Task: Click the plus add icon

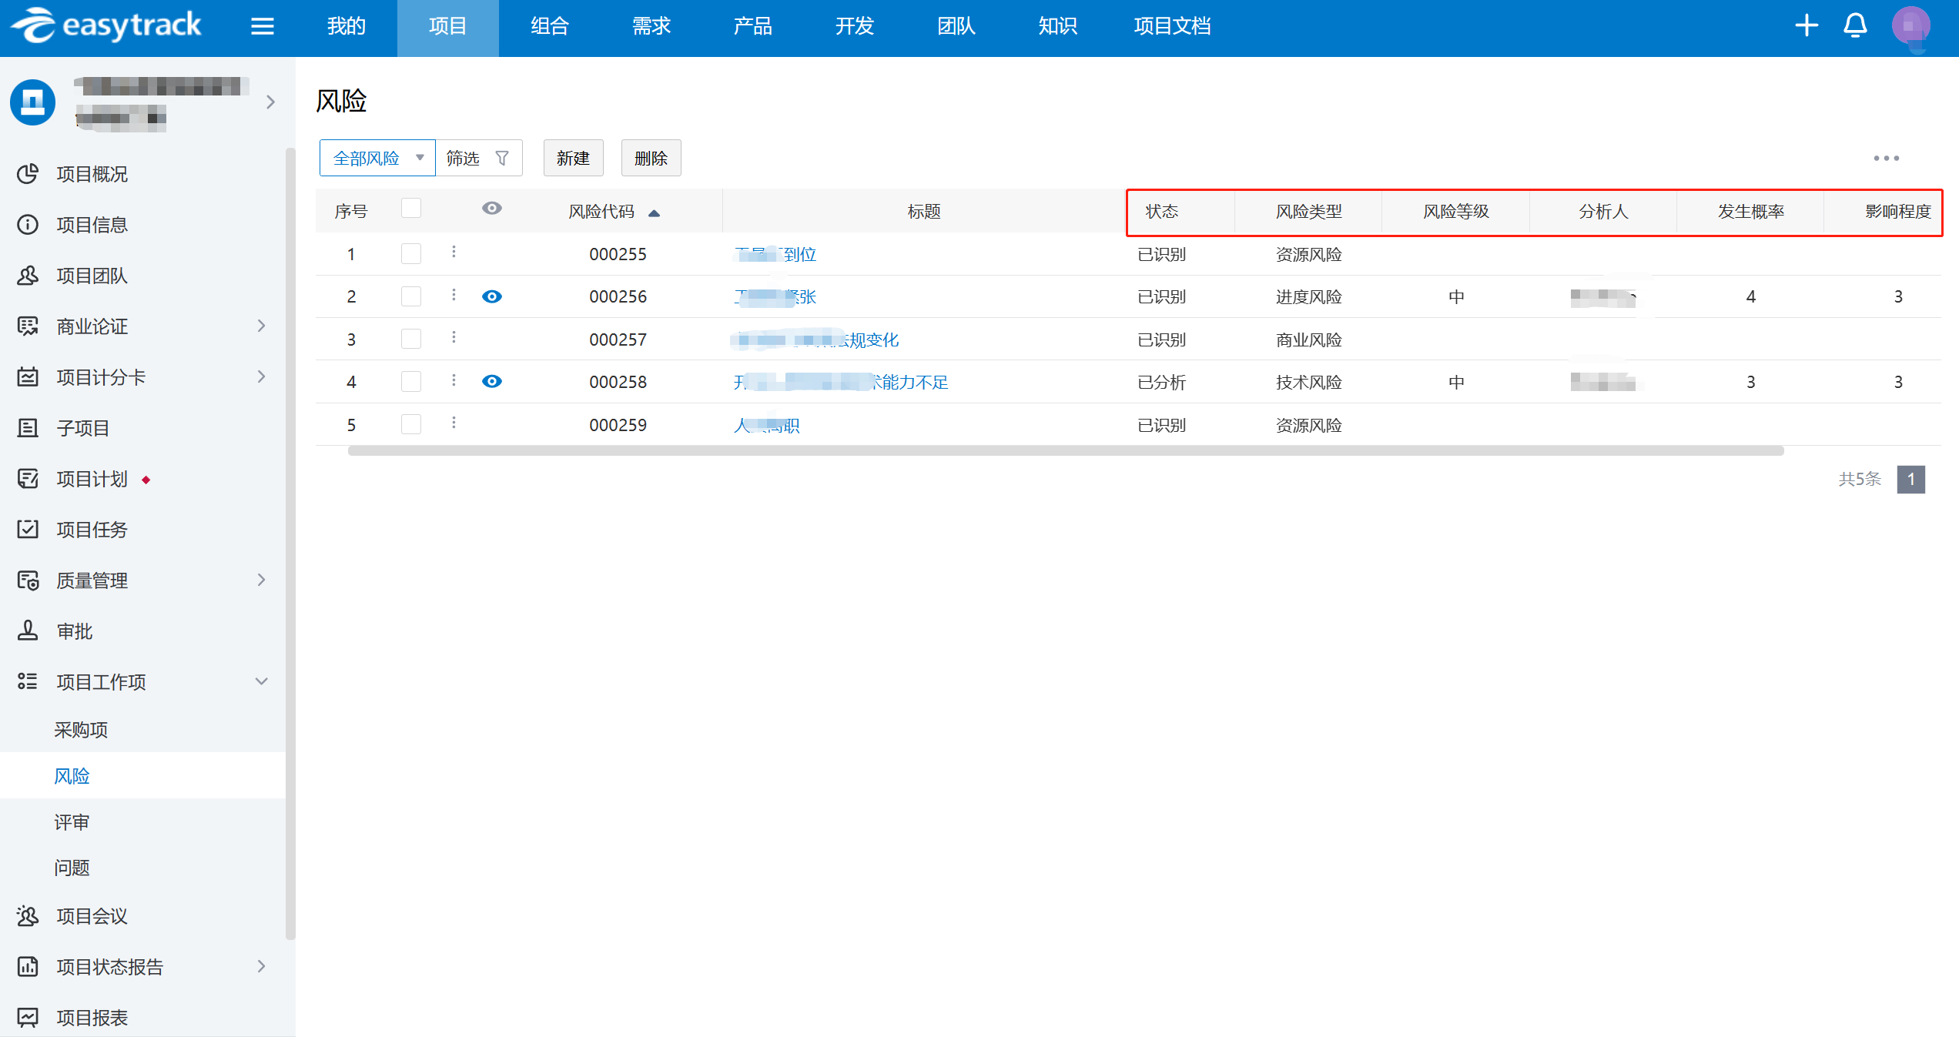Action: [x=1807, y=25]
